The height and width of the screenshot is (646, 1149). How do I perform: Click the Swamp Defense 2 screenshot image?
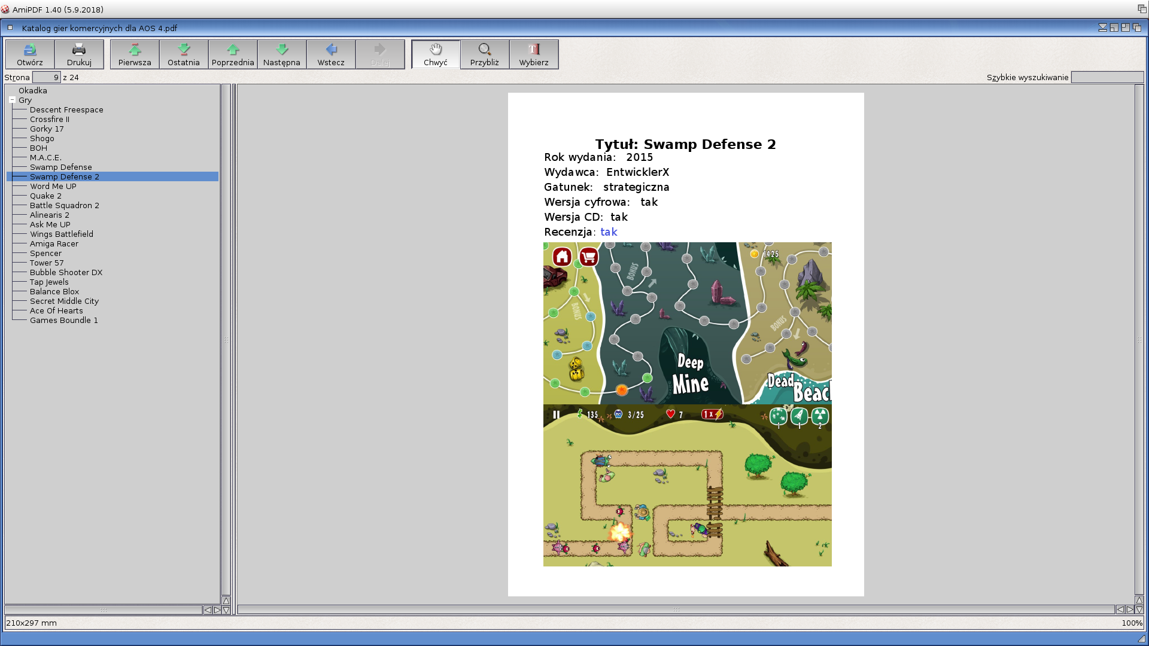(688, 404)
